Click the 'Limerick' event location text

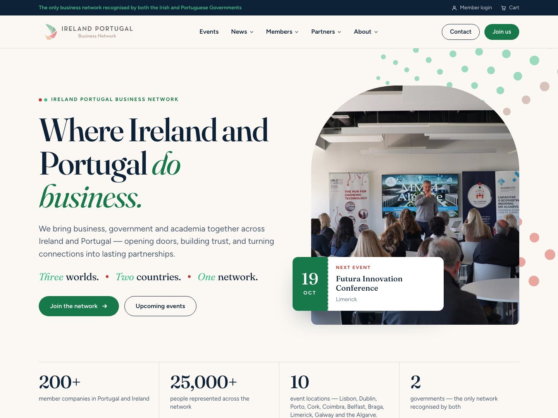click(346, 299)
